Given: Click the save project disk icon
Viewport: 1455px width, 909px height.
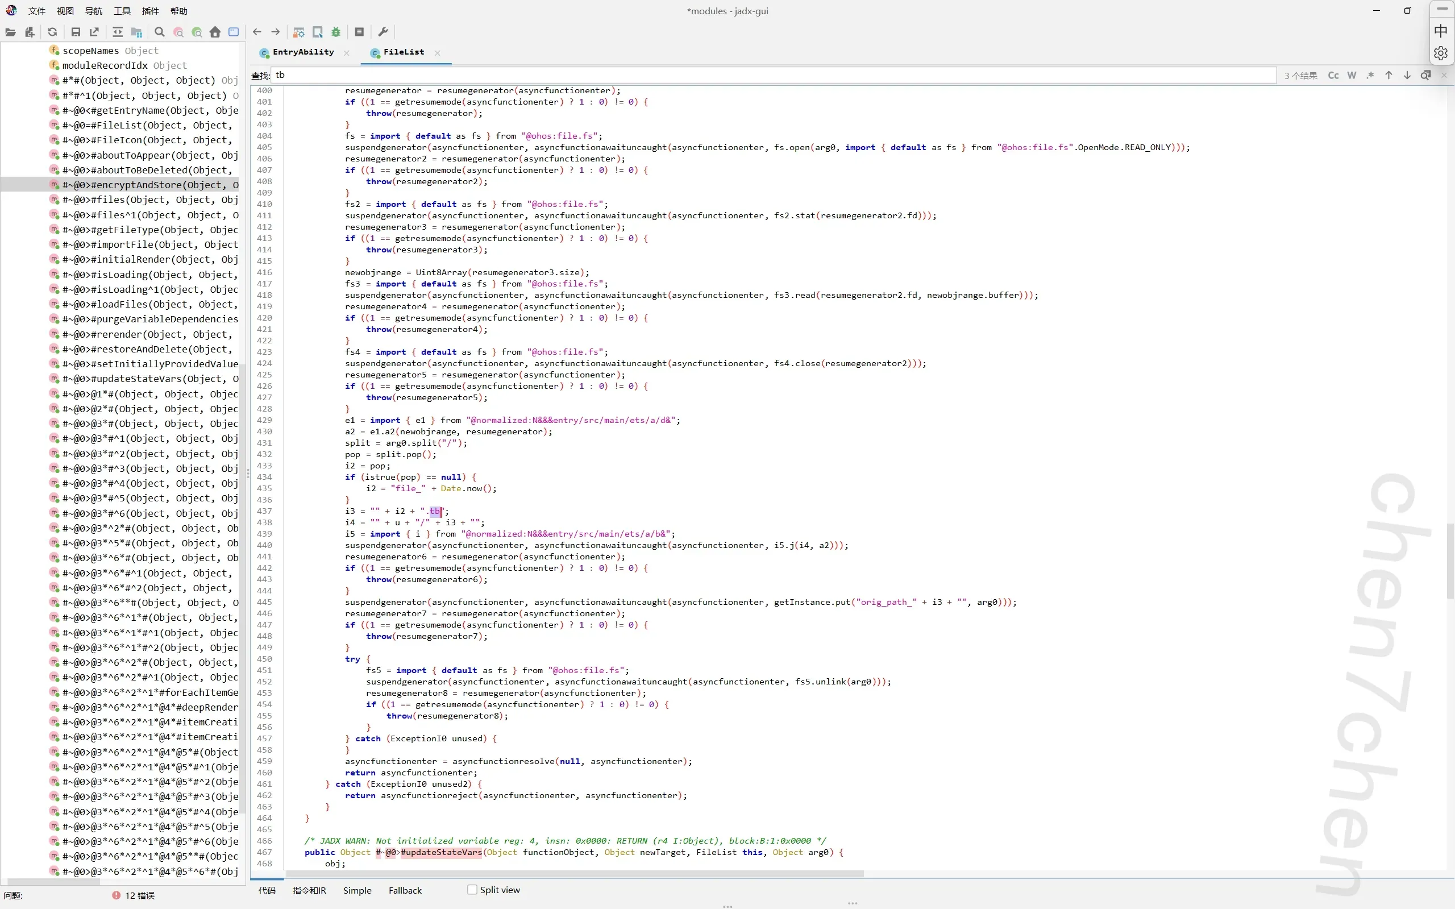Looking at the screenshot, I should coord(76,32).
